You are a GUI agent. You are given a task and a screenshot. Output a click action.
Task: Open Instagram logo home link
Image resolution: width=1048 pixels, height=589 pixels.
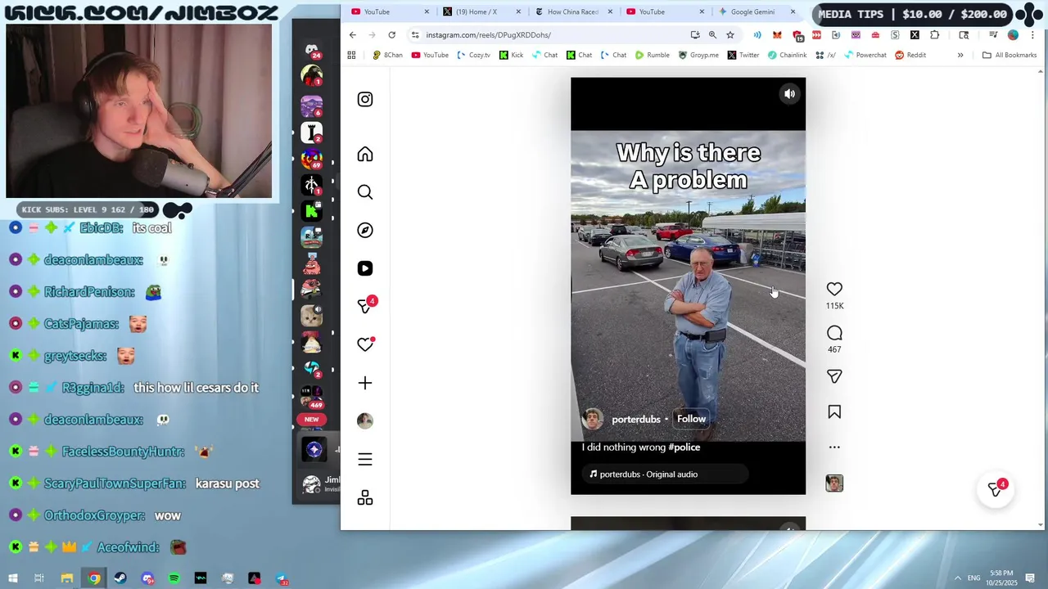[x=365, y=99]
